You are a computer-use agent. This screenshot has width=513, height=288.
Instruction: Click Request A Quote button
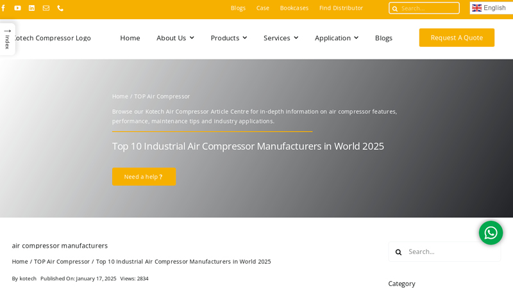pyautogui.click(x=457, y=38)
